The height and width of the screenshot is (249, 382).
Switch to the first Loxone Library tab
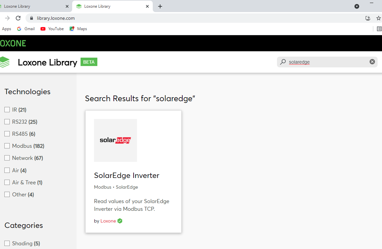(34, 6)
